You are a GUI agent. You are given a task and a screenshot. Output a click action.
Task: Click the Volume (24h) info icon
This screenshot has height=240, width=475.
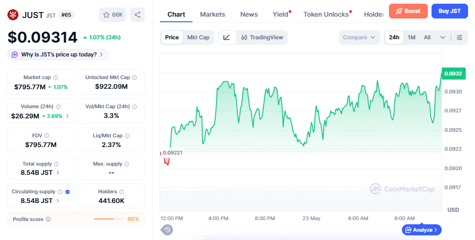[x=58, y=107]
